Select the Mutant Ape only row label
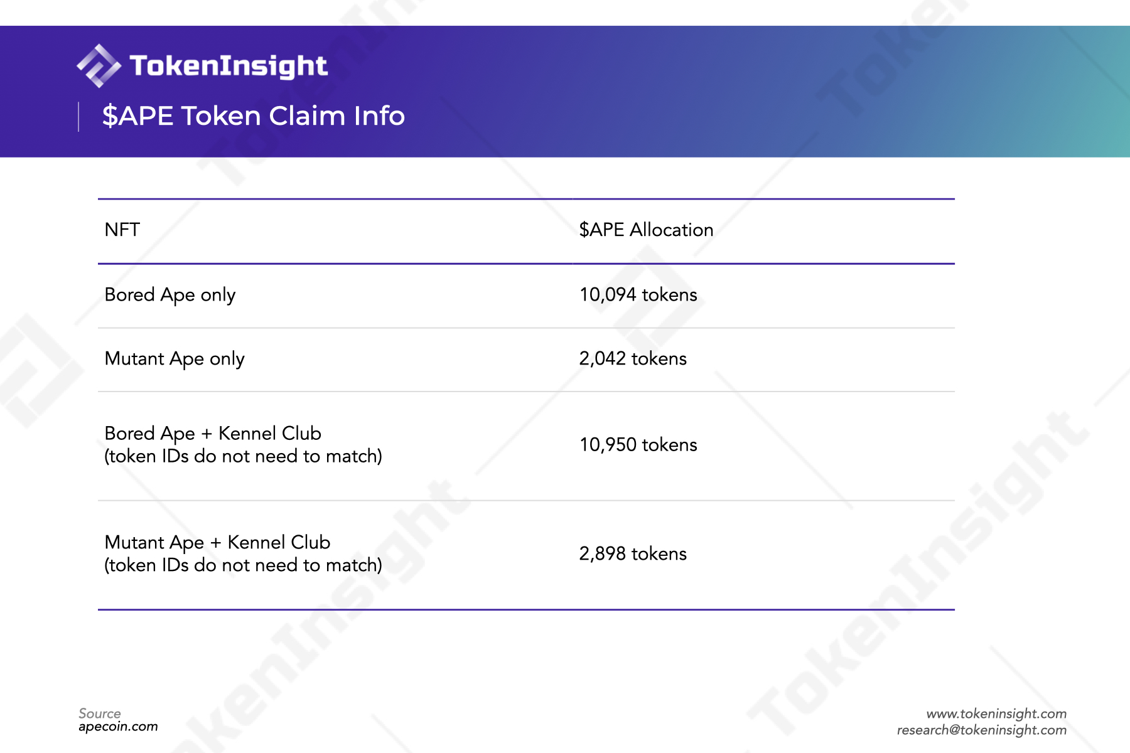Screen dimensions: 1130x753 point(175,359)
